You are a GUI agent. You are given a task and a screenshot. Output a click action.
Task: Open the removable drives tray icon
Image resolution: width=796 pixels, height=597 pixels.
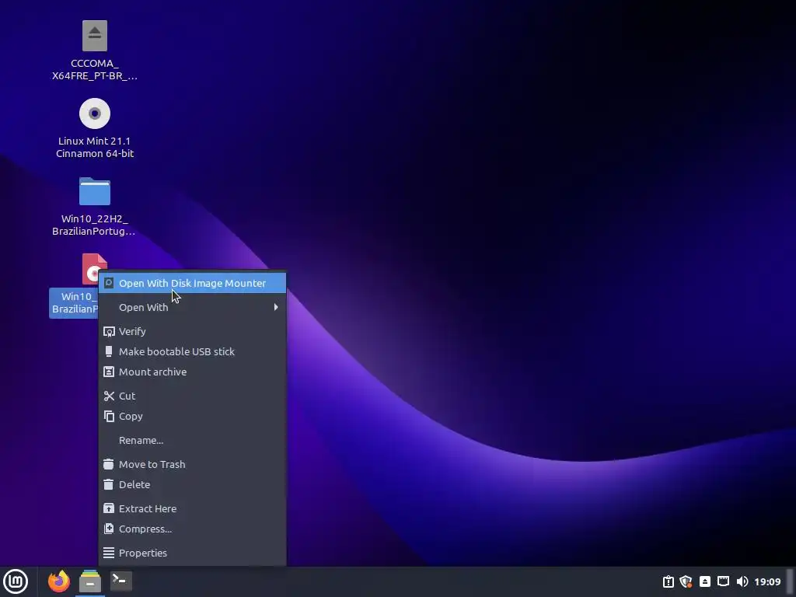(704, 581)
